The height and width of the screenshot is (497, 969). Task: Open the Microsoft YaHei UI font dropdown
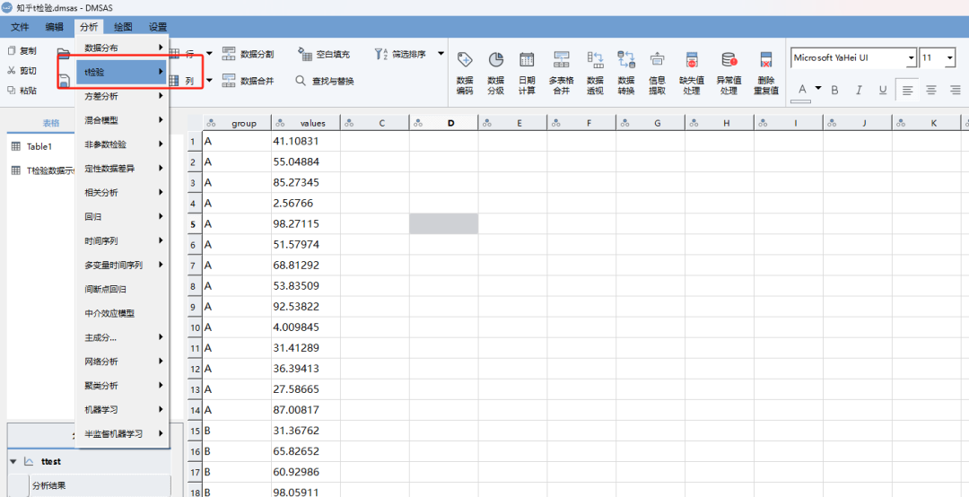912,58
